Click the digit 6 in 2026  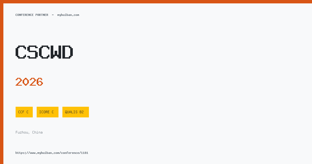40,82
